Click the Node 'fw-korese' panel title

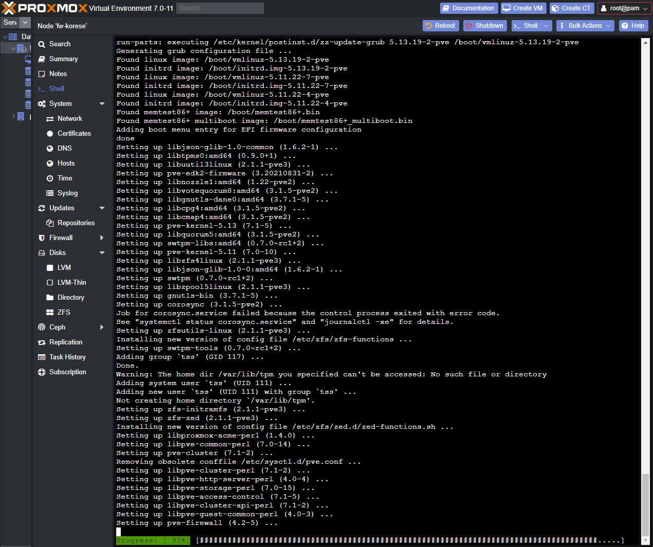click(x=62, y=26)
